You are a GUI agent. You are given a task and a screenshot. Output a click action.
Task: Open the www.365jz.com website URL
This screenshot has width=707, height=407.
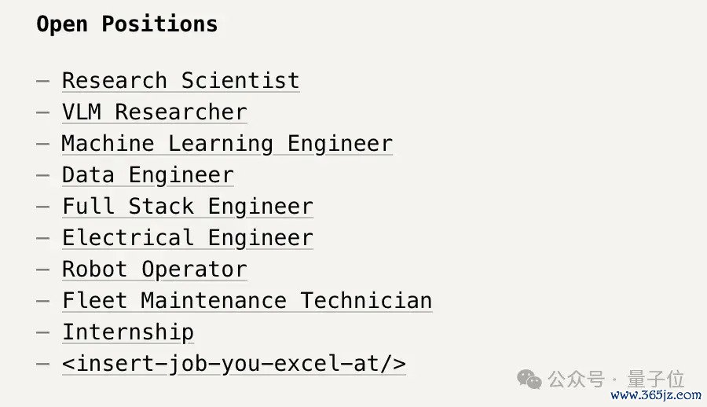coord(656,395)
